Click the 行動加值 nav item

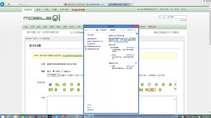152,27
